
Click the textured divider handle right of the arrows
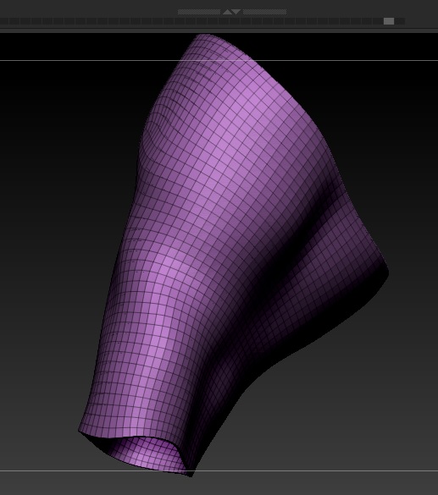(x=265, y=12)
